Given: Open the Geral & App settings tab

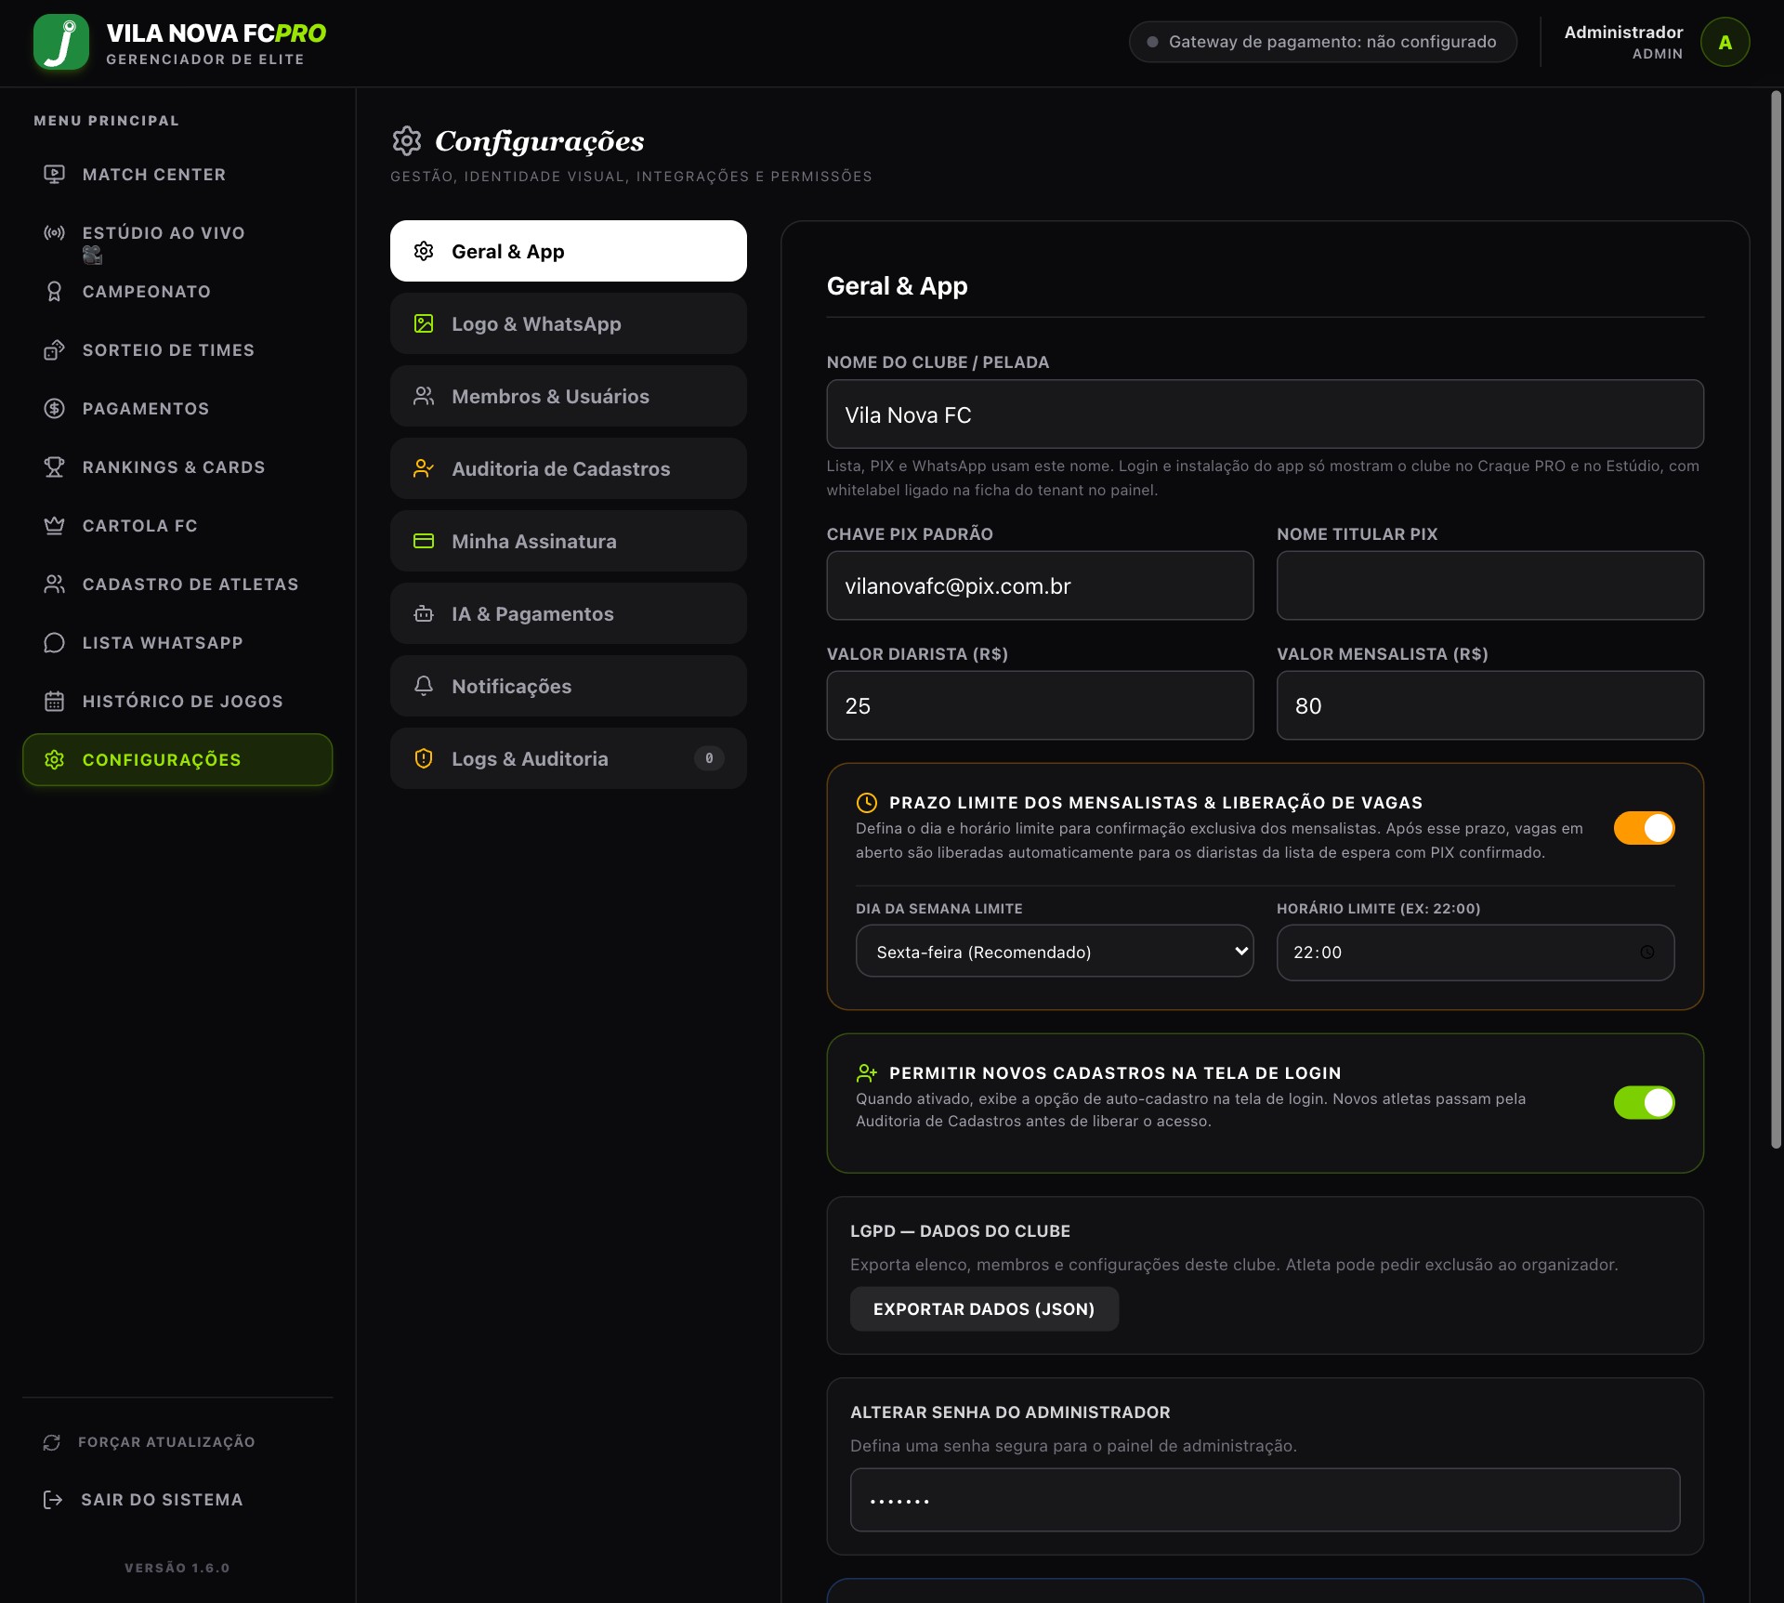Looking at the screenshot, I should coord(568,251).
